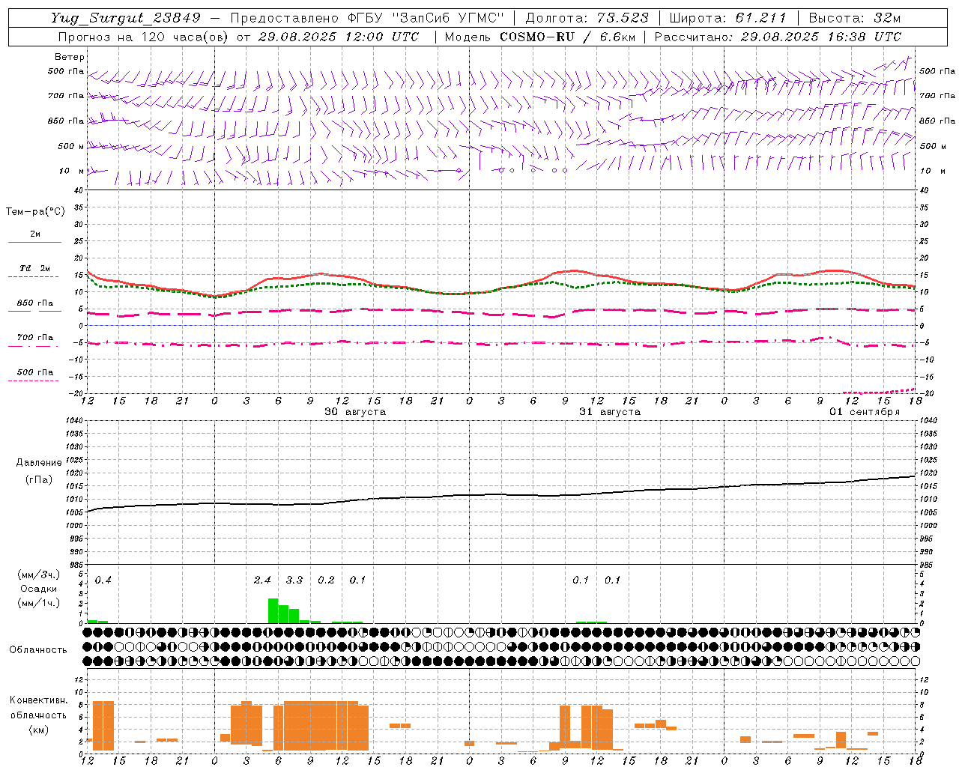959x767 pixels.
Task: Click the date label 01 сентября
Action: (x=864, y=412)
